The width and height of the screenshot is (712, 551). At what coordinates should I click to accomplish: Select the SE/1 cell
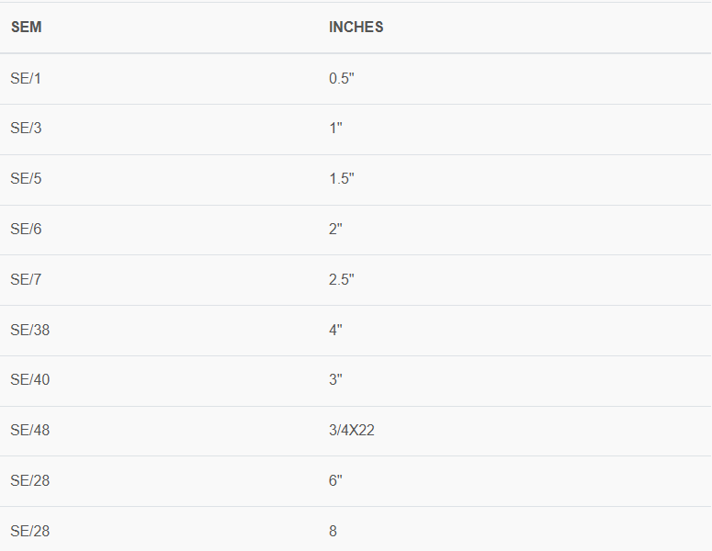point(26,78)
